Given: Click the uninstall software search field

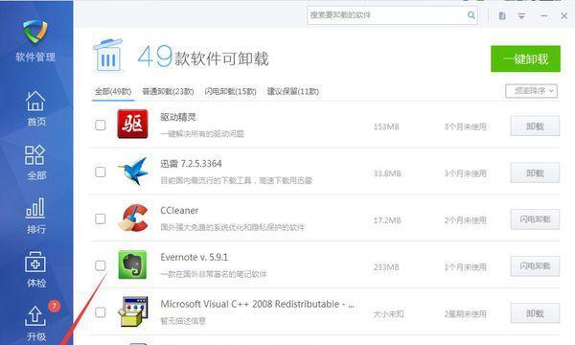Looking at the screenshot, I should pos(392,15).
